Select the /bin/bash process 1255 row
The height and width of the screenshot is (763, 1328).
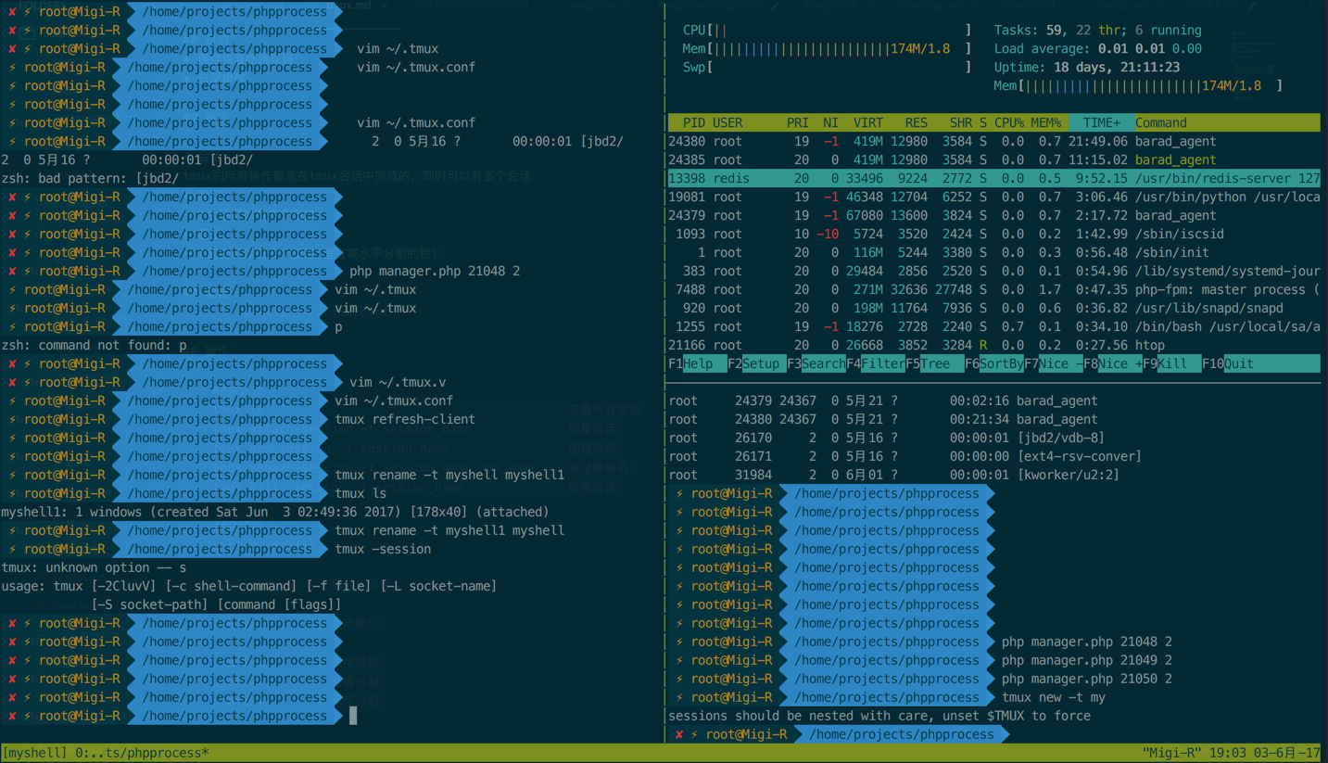click(993, 326)
